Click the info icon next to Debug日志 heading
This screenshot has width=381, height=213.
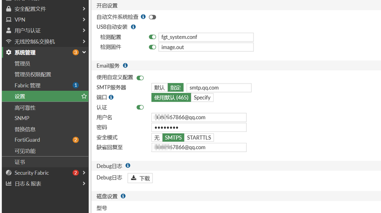click(128, 166)
